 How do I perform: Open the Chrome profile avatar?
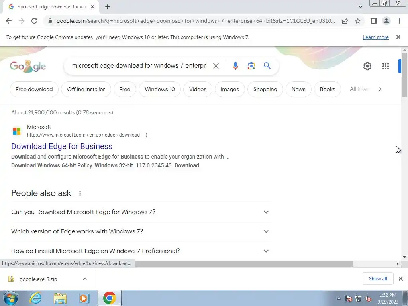tap(386, 21)
